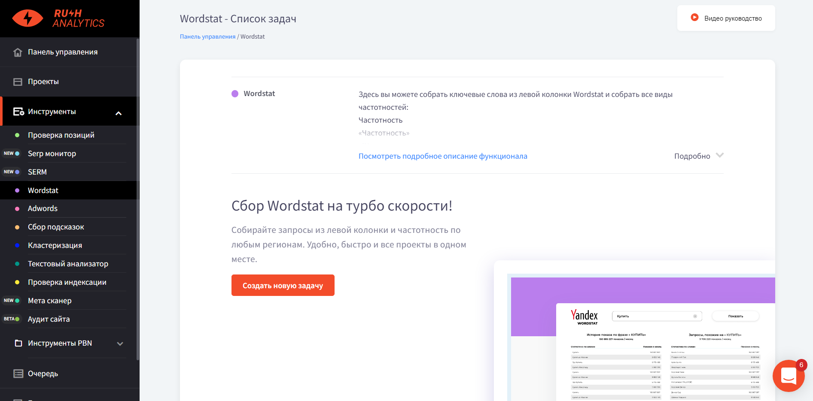This screenshot has height=401, width=813.
Task: Open Текстовый анализатор tool
Action: pos(68,264)
